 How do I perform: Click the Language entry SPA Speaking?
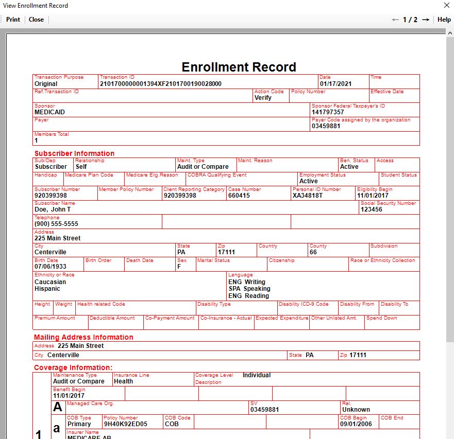(249, 289)
